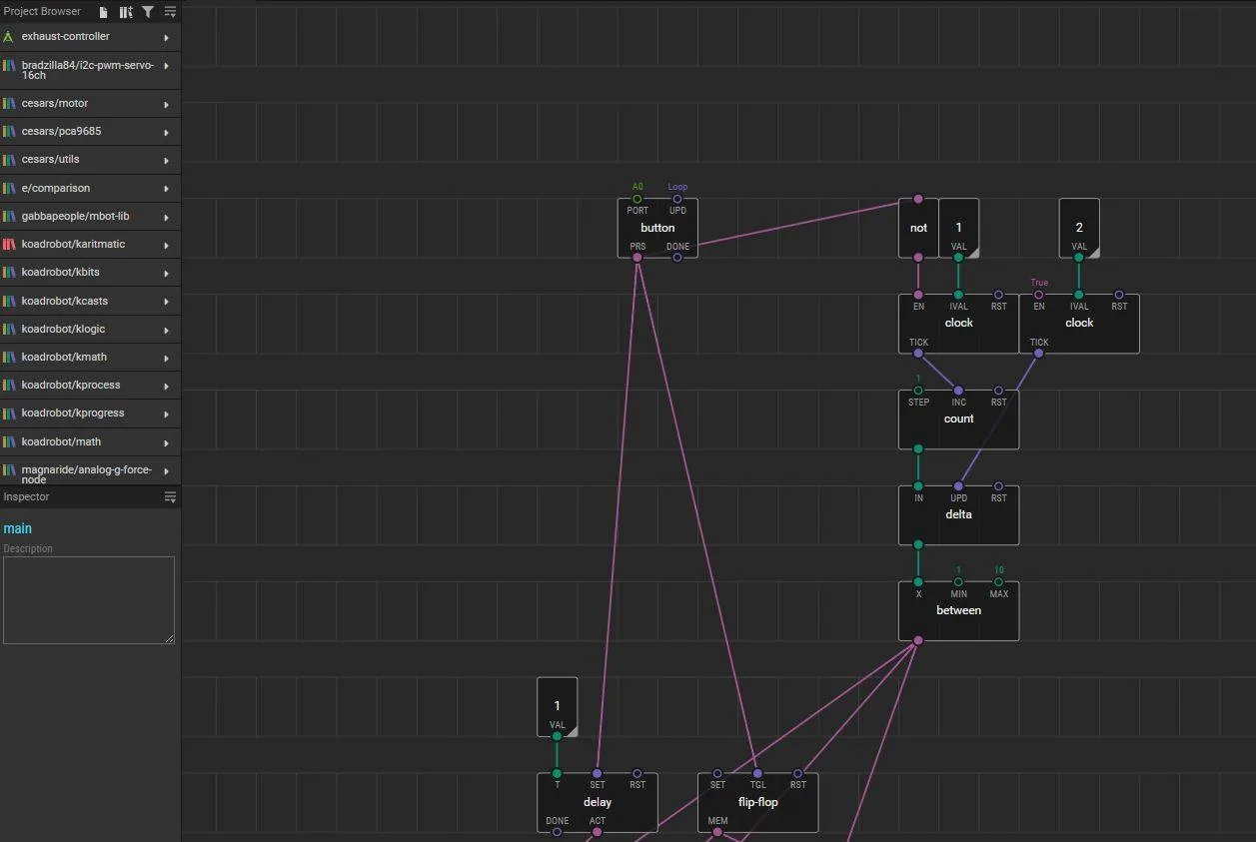Select the not node
The height and width of the screenshot is (842, 1256).
click(918, 228)
